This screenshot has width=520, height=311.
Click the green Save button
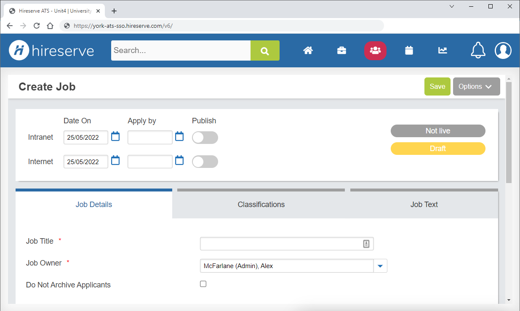coord(437,87)
